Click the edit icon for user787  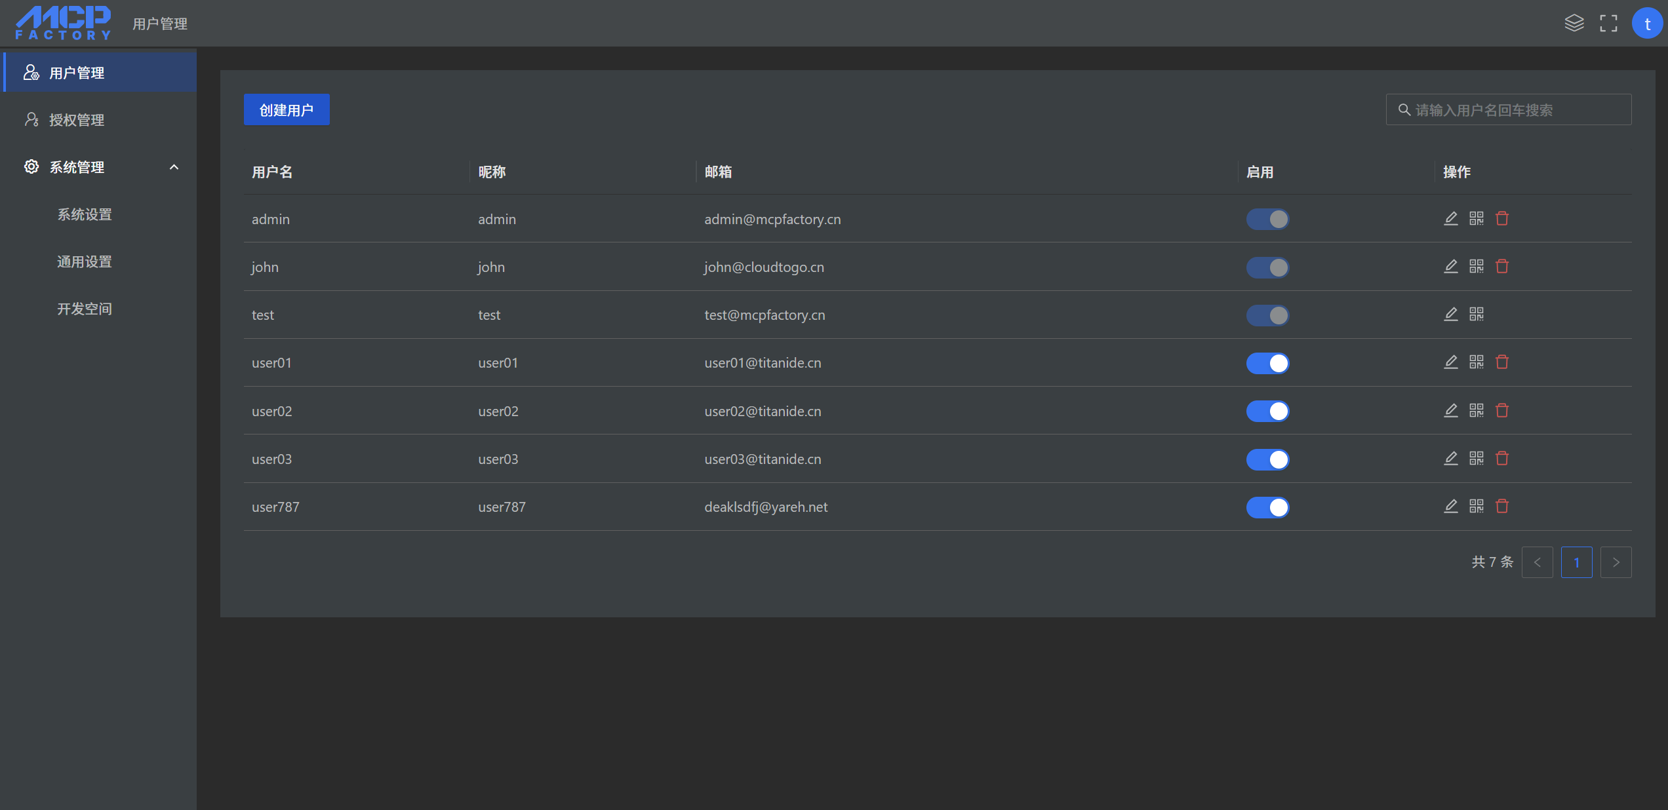point(1451,506)
